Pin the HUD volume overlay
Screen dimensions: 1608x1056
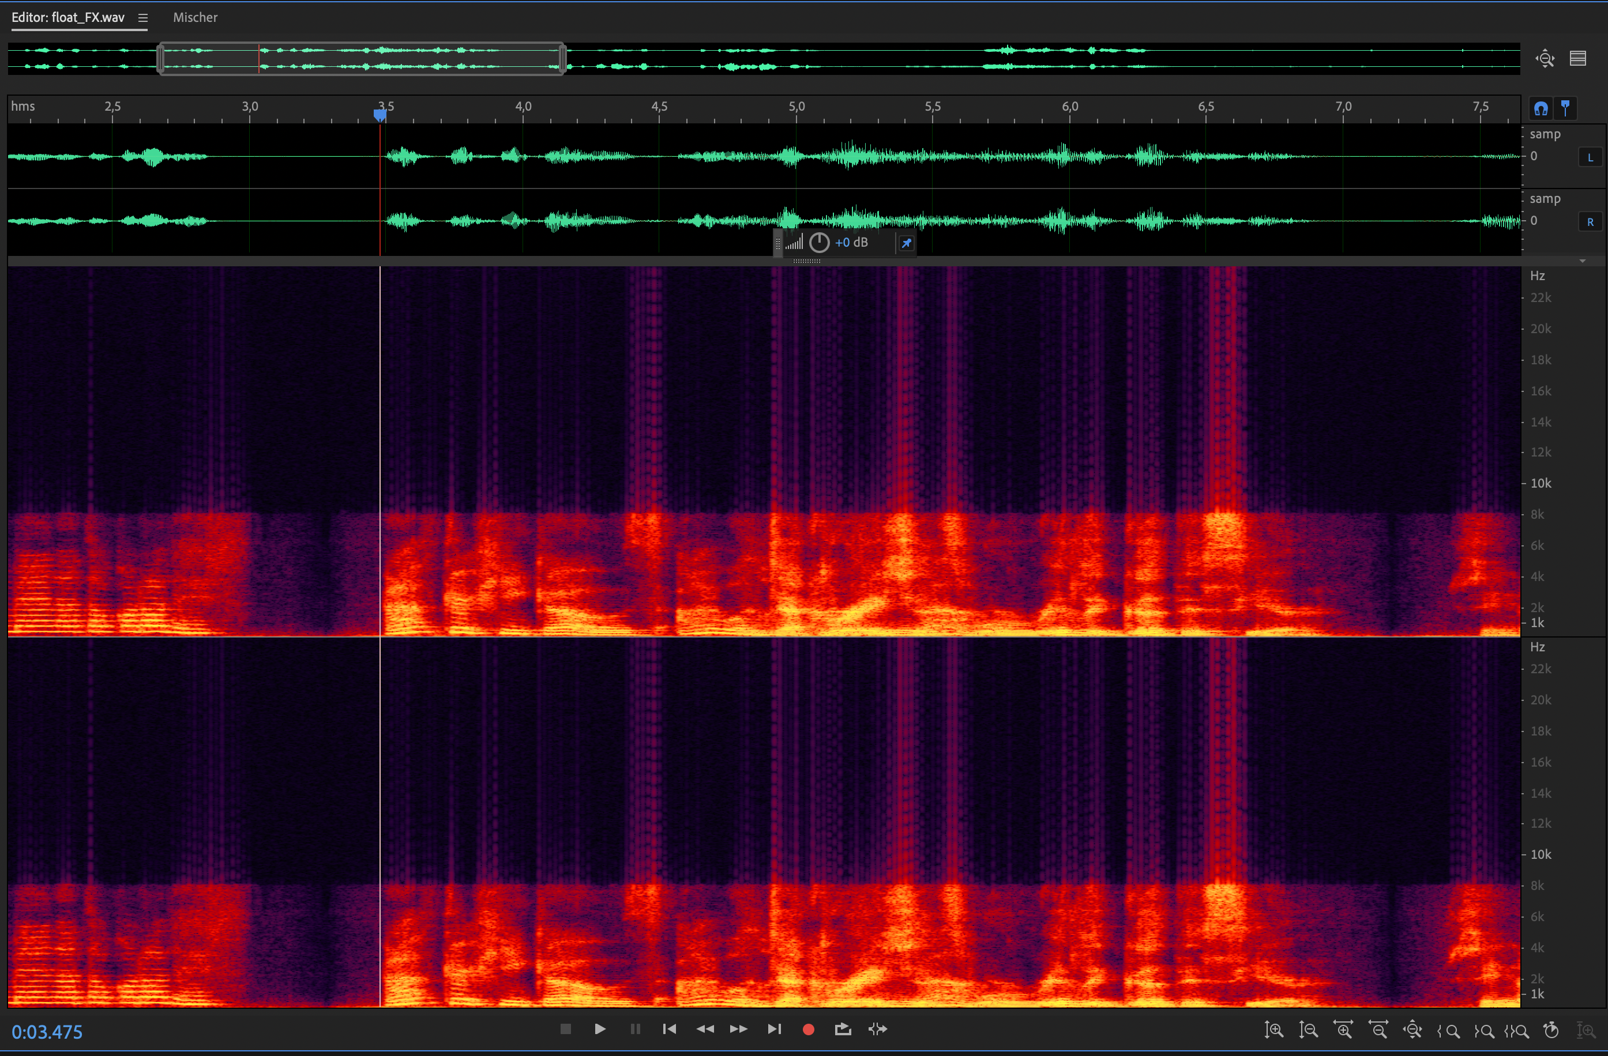tap(906, 243)
